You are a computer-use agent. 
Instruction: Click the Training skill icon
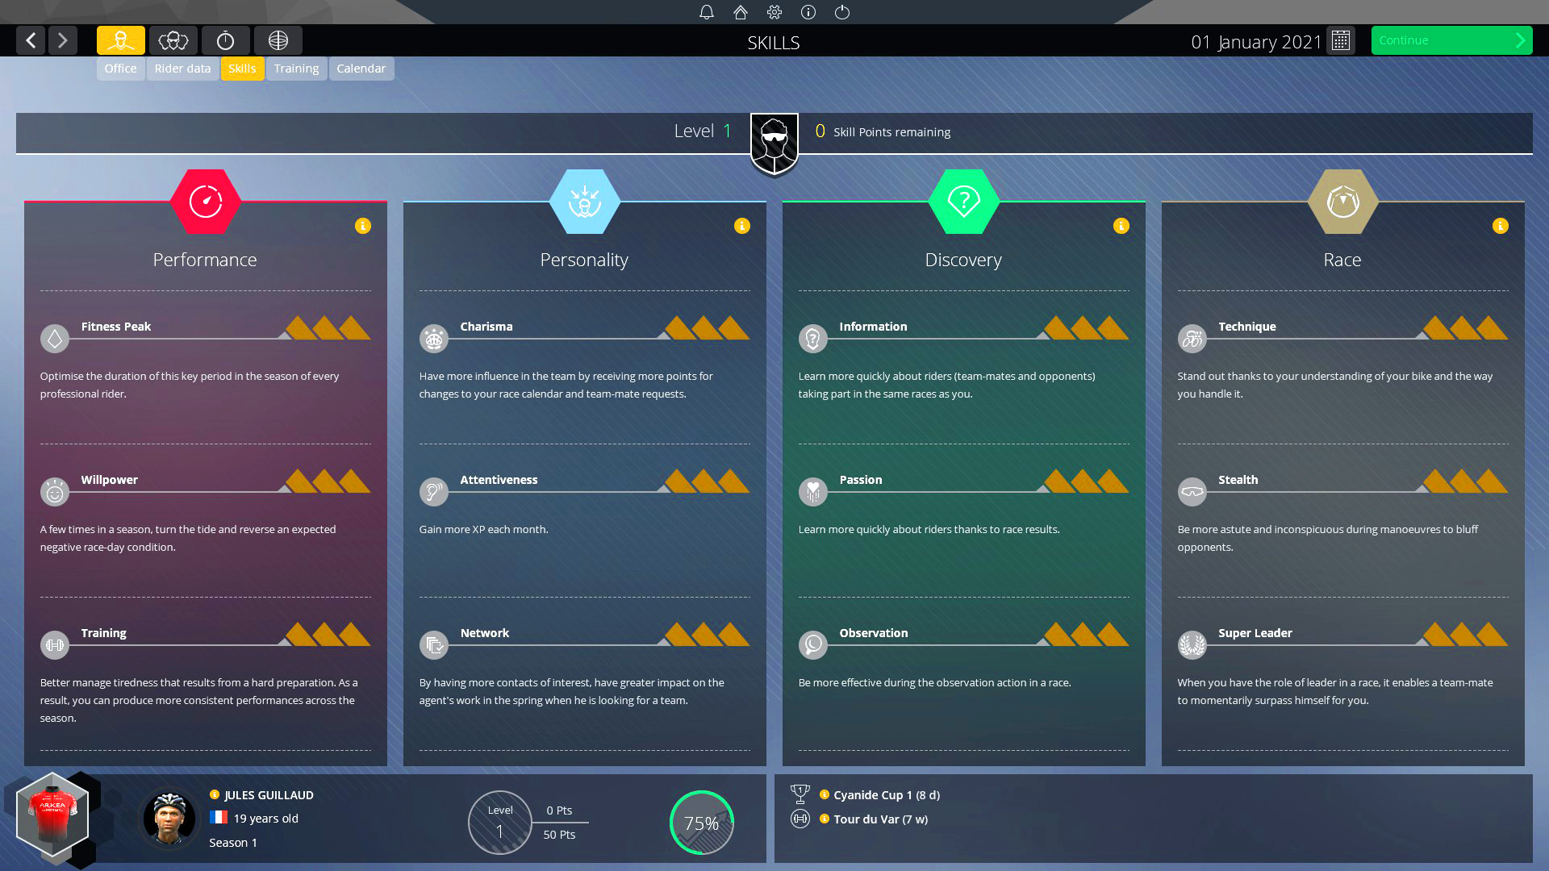[54, 644]
